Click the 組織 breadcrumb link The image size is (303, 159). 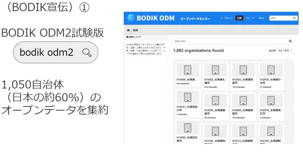pos(135,30)
